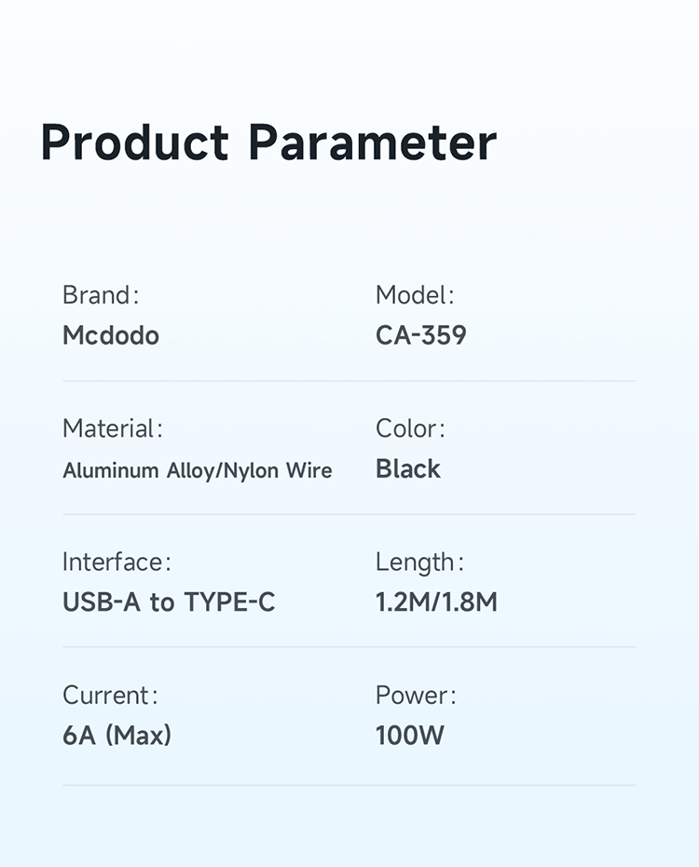
Task: Select the Mcdodo brand value
Action: point(111,335)
